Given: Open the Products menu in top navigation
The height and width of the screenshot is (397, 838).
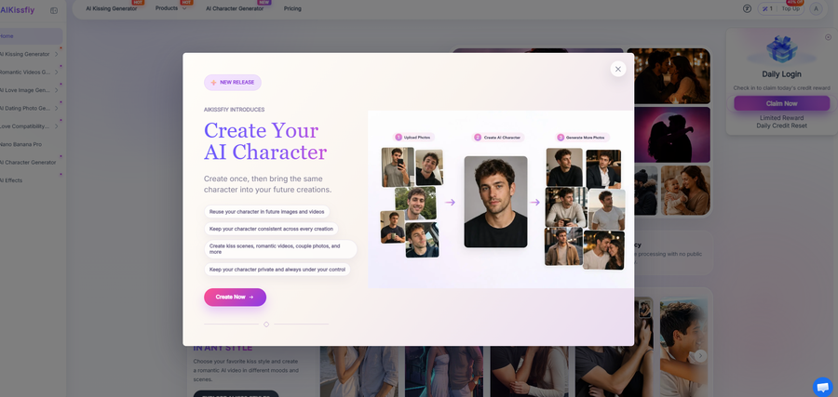Looking at the screenshot, I should (x=167, y=8).
